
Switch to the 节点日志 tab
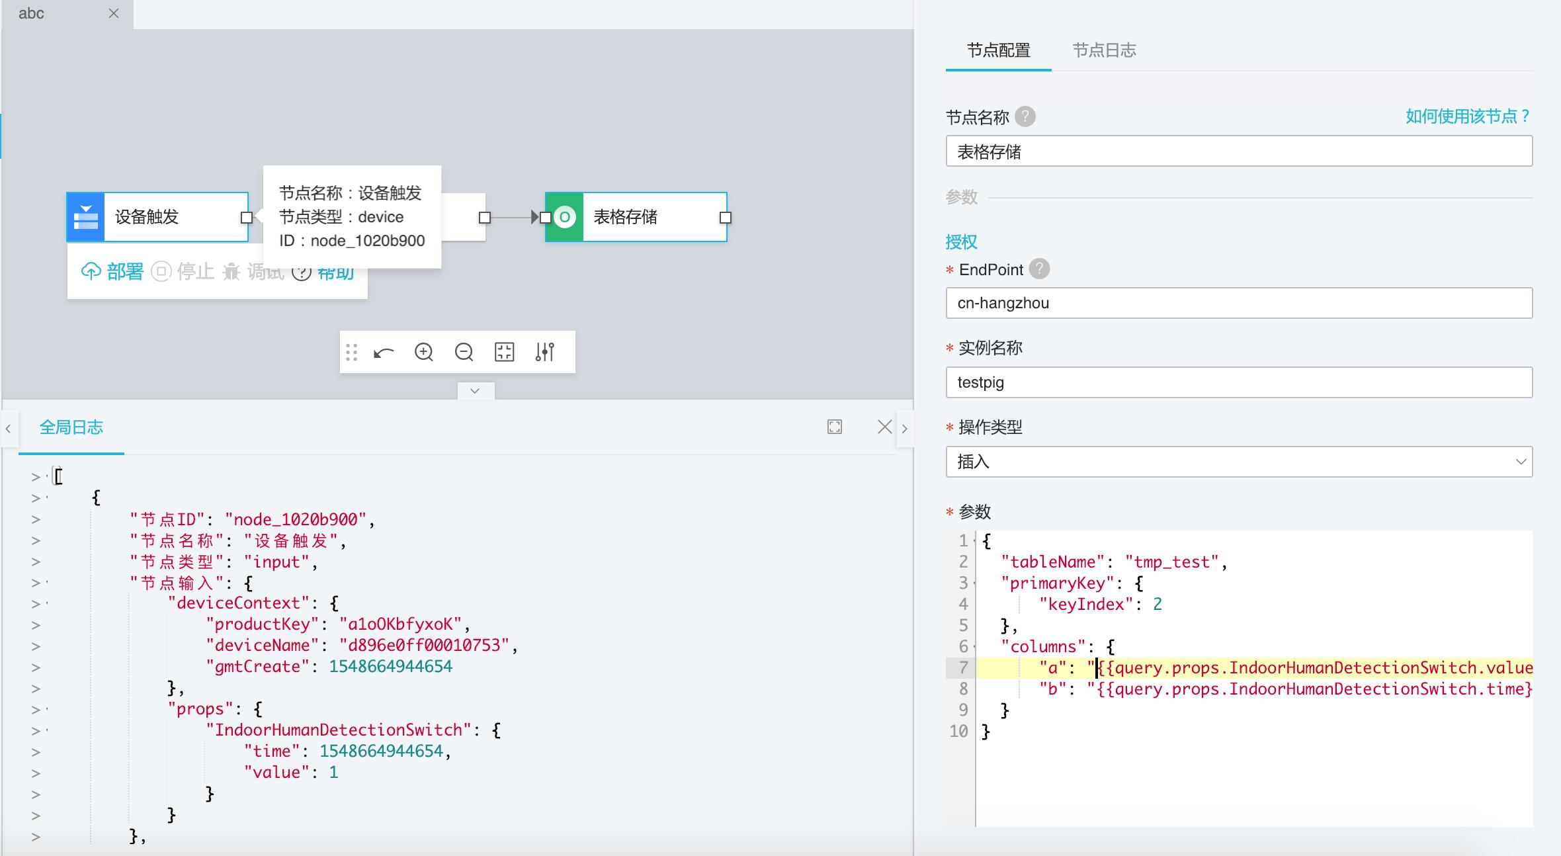pyautogui.click(x=1103, y=51)
